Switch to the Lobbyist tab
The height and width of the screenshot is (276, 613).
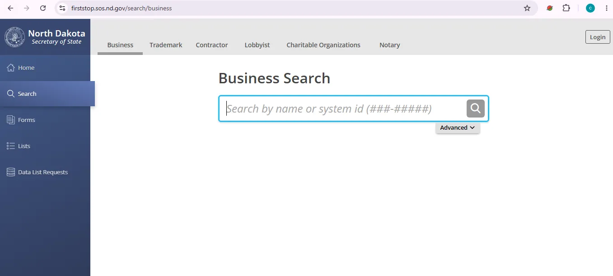tap(257, 45)
